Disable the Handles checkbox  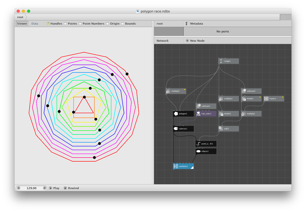(48, 24)
